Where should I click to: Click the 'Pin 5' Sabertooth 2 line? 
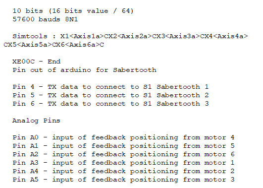[x=110, y=95]
